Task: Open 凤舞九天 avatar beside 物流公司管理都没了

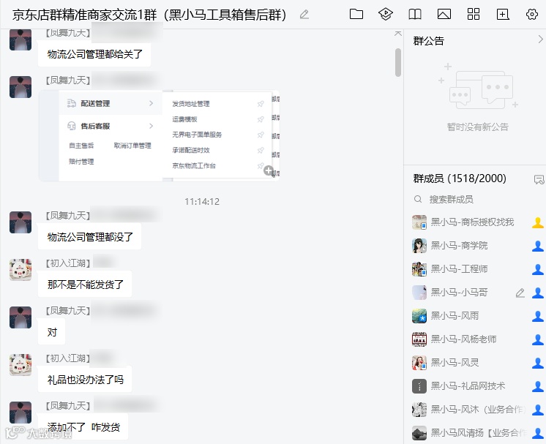Action: pyautogui.click(x=20, y=222)
